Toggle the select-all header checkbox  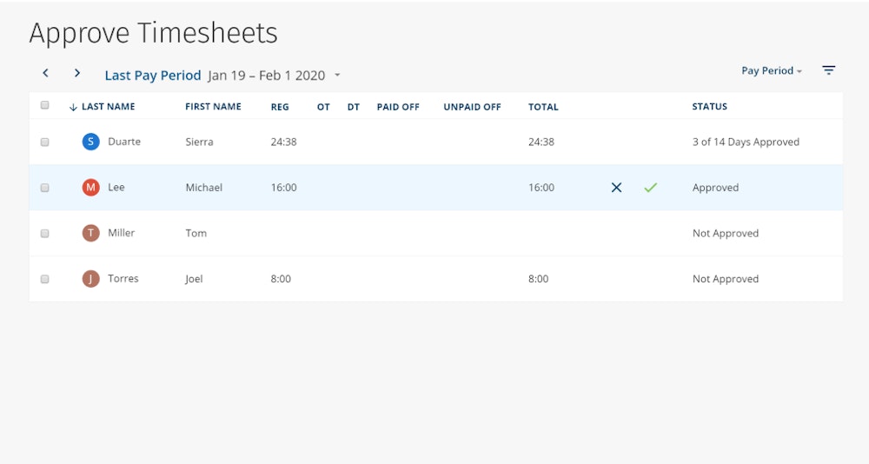[x=45, y=106]
